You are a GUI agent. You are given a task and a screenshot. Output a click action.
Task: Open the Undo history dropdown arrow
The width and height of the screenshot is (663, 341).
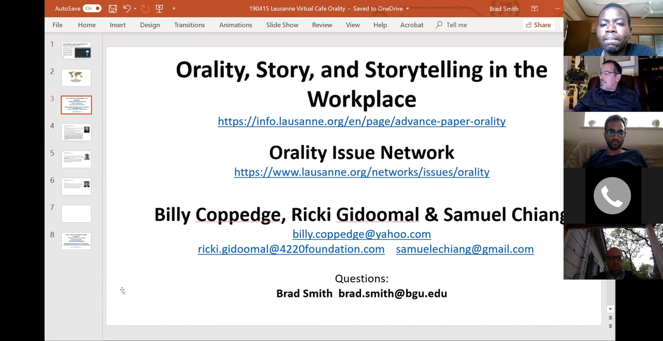[135, 9]
